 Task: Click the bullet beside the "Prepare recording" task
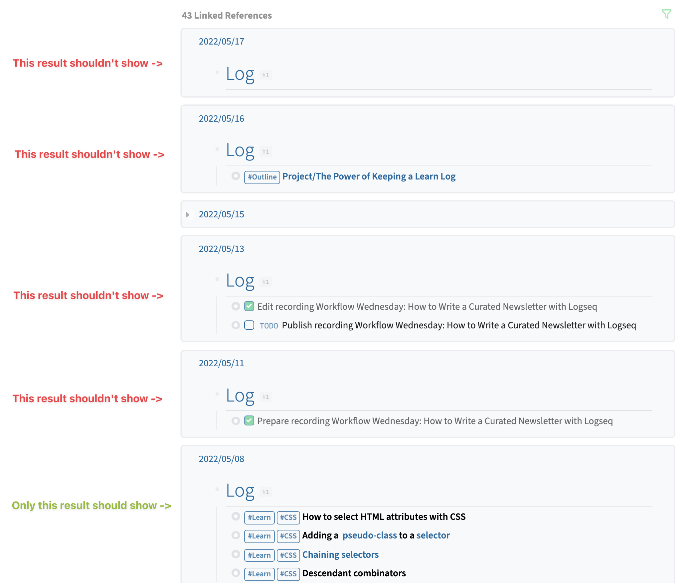click(x=236, y=420)
